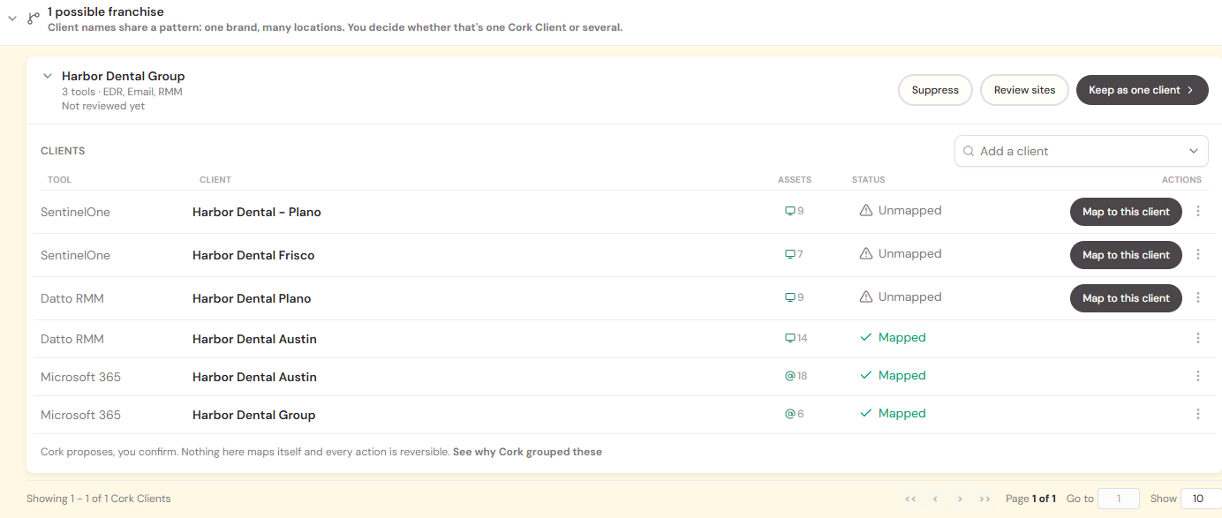Map to Harbor Dental - Plano client
The width and height of the screenshot is (1222, 518).
coord(1126,212)
